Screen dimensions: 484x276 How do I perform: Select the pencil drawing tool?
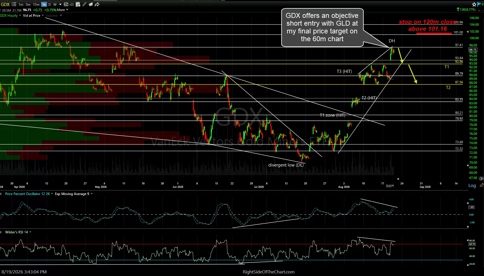(x=84, y=4)
